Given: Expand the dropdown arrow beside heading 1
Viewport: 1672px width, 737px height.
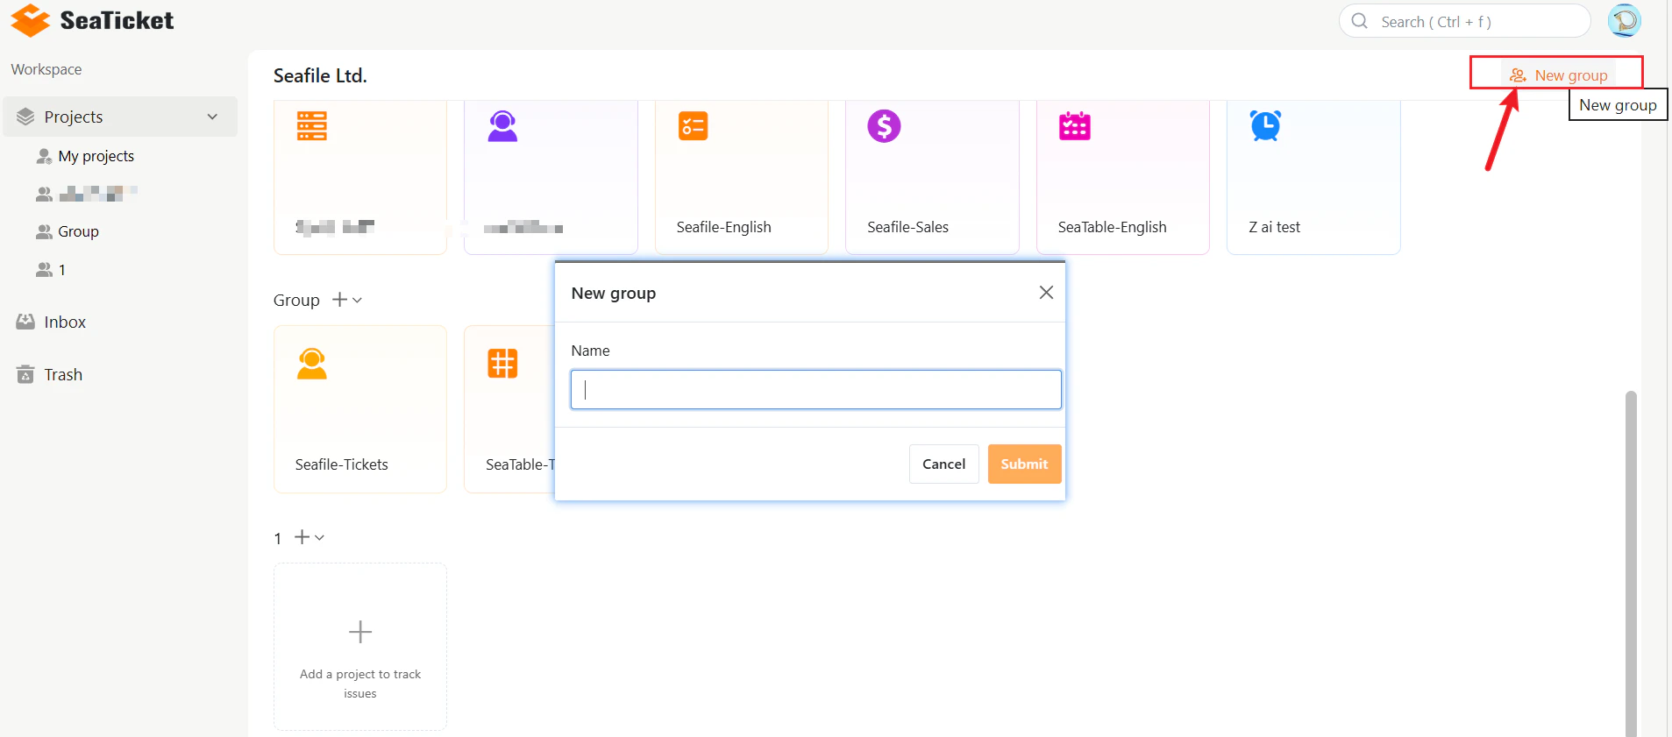Looking at the screenshot, I should (x=319, y=538).
